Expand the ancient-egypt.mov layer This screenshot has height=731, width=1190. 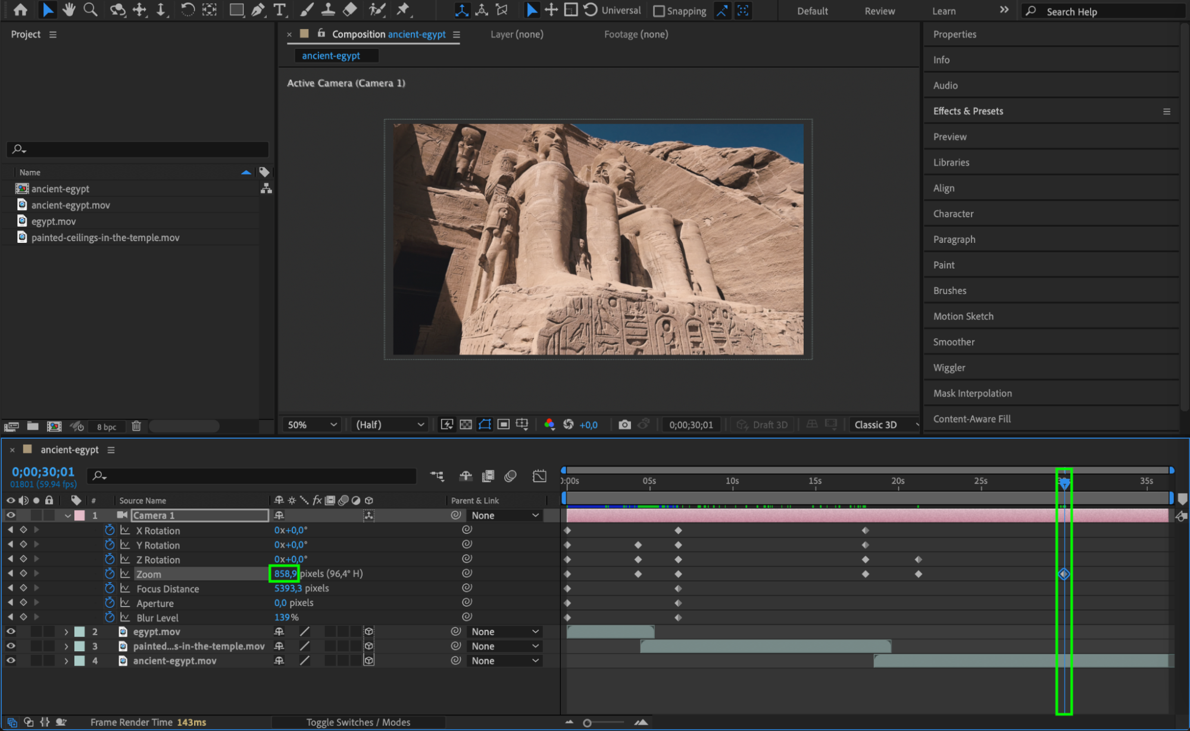click(66, 661)
